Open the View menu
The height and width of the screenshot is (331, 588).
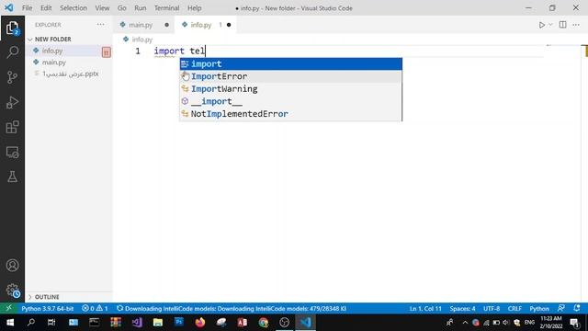[x=102, y=8]
